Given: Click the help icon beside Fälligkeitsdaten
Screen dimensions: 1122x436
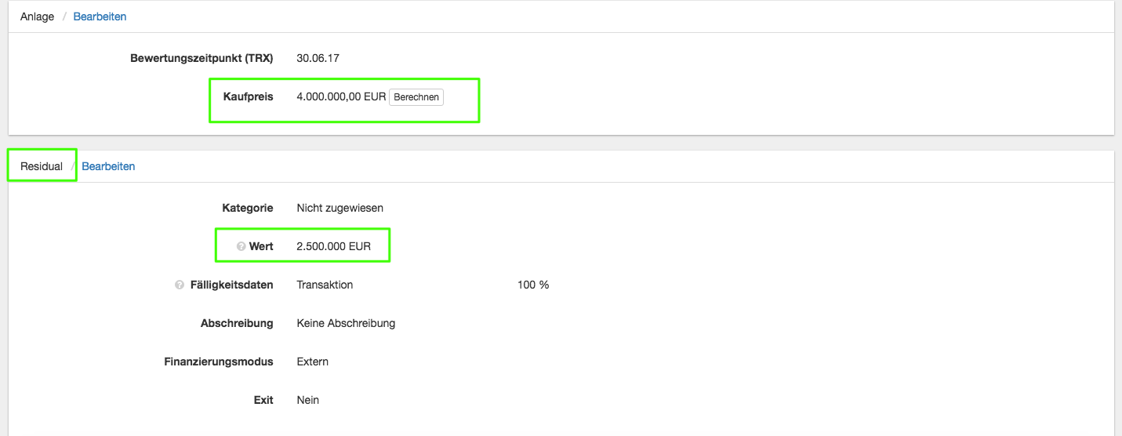Looking at the screenshot, I should tap(180, 285).
